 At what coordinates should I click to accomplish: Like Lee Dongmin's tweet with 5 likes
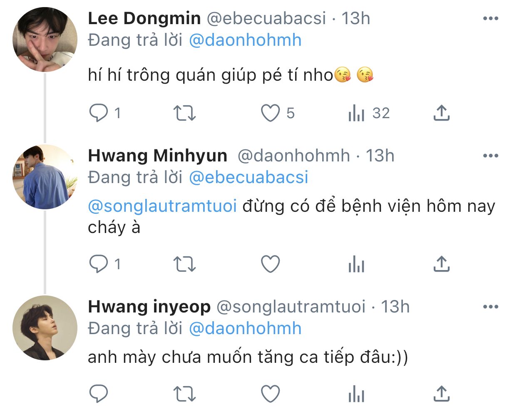(271, 113)
